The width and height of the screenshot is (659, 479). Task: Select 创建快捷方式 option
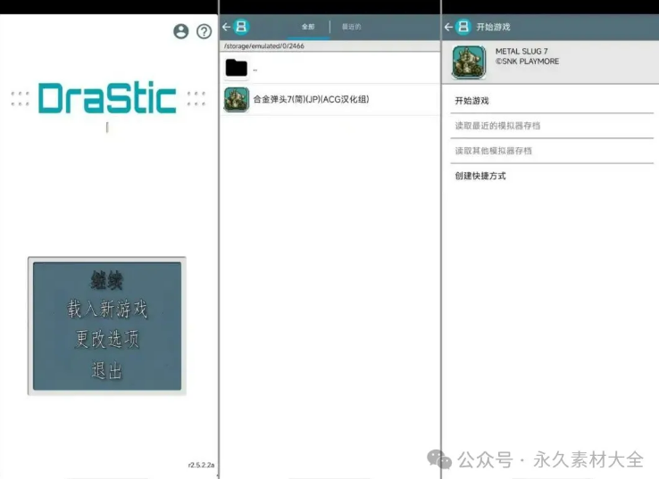click(x=552, y=176)
